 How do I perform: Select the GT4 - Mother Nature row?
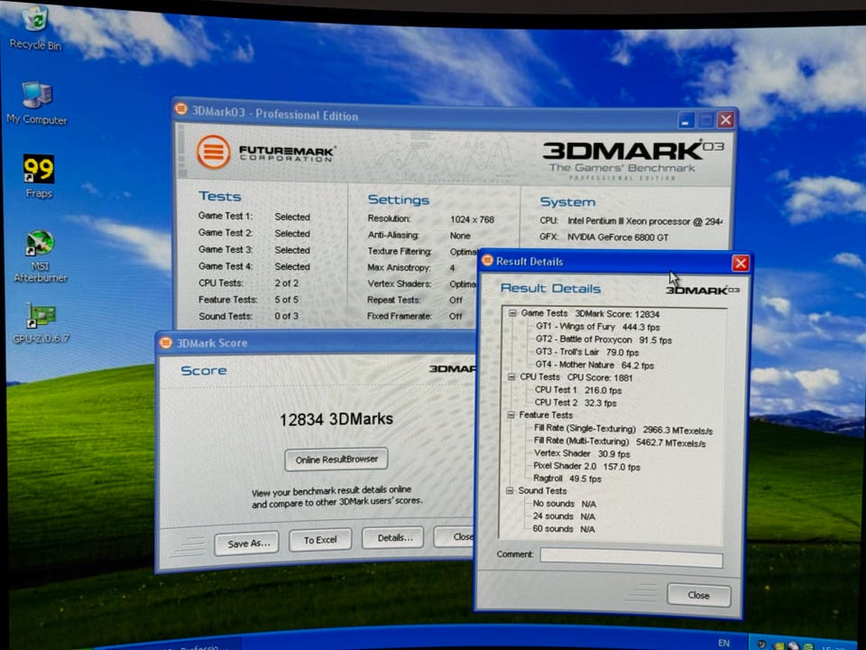(x=594, y=365)
